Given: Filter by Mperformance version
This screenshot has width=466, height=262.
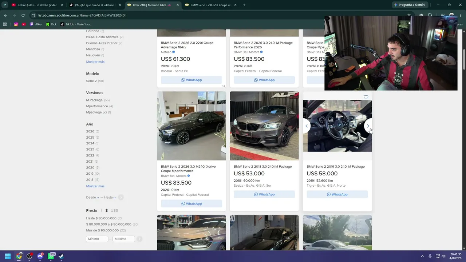Looking at the screenshot, I should coord(99,106).
